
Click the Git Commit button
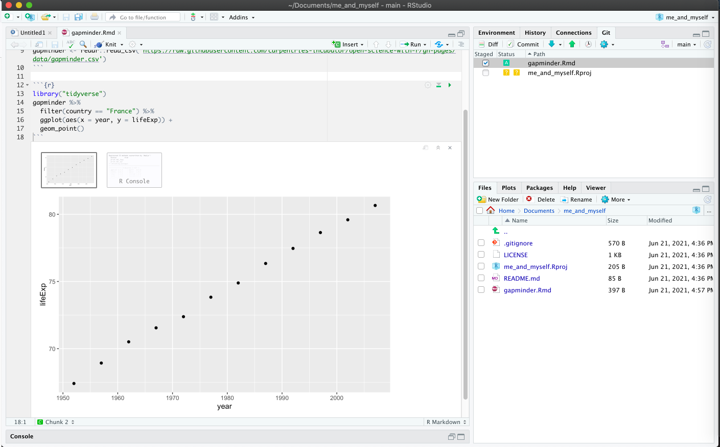(x=523, y=44)
